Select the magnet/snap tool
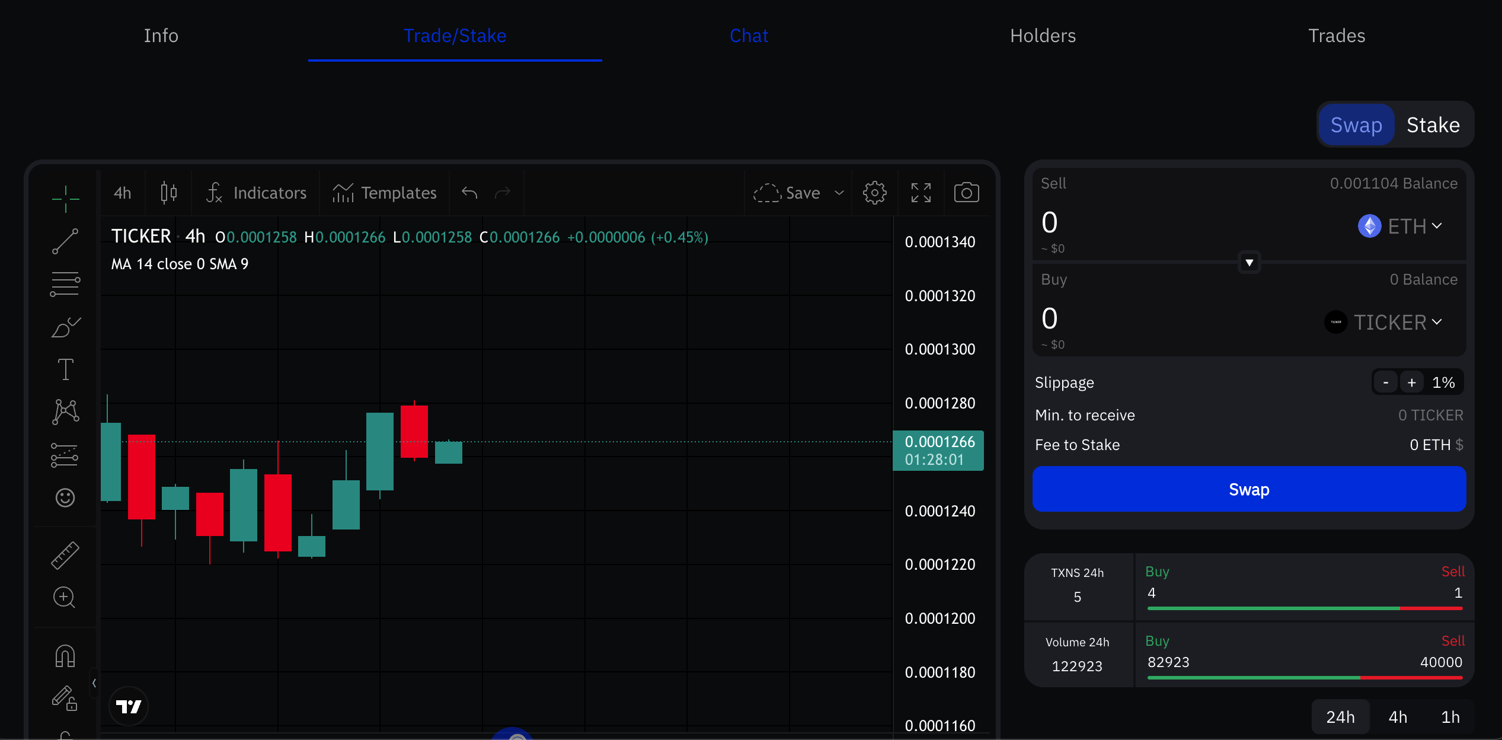Image resolution: width=1502 pixels, height=740 pixels. (65, 656)
